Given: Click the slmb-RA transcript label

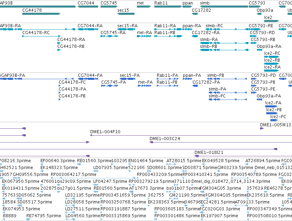Looking at the screenshot, I should (209, 40).
